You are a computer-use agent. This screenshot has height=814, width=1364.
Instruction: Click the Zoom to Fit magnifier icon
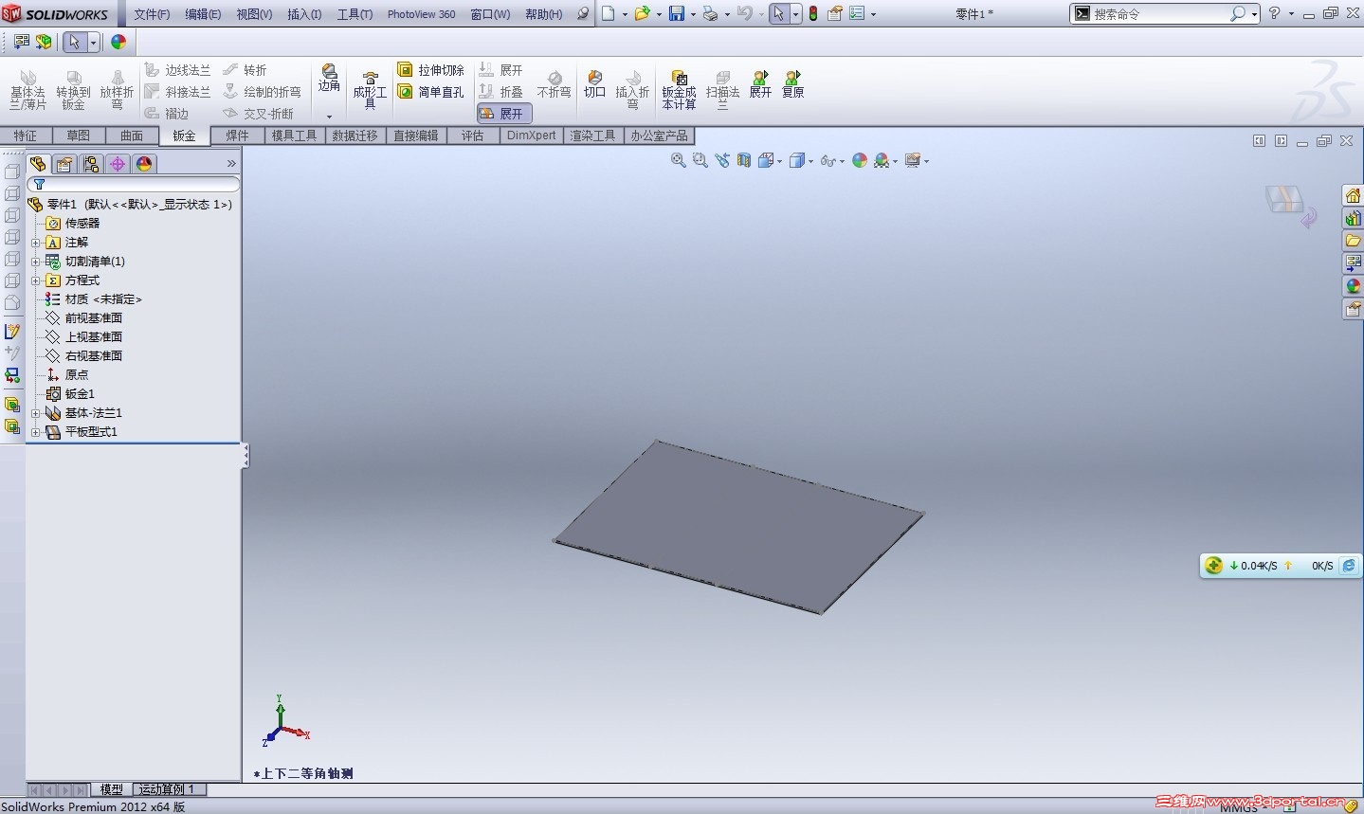click(679, 161)
